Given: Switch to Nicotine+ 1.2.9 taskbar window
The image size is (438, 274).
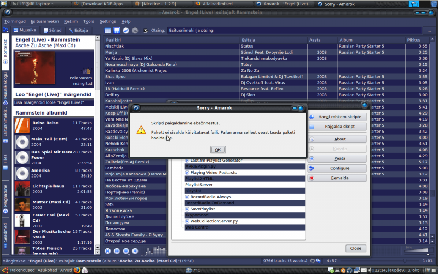Looking at the screenshot, I should 159,4.
